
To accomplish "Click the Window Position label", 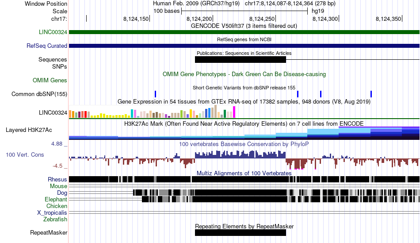I will coord(46,4).
